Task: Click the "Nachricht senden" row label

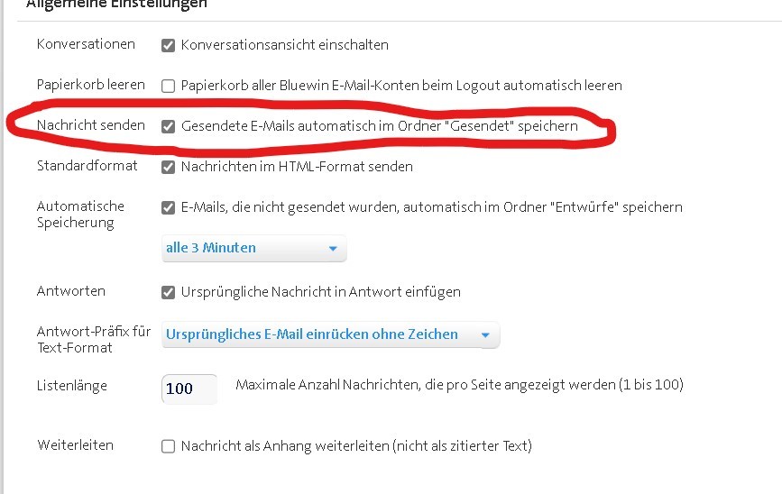Action: [90, 125]
